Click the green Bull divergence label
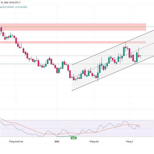 click(74, 138)
